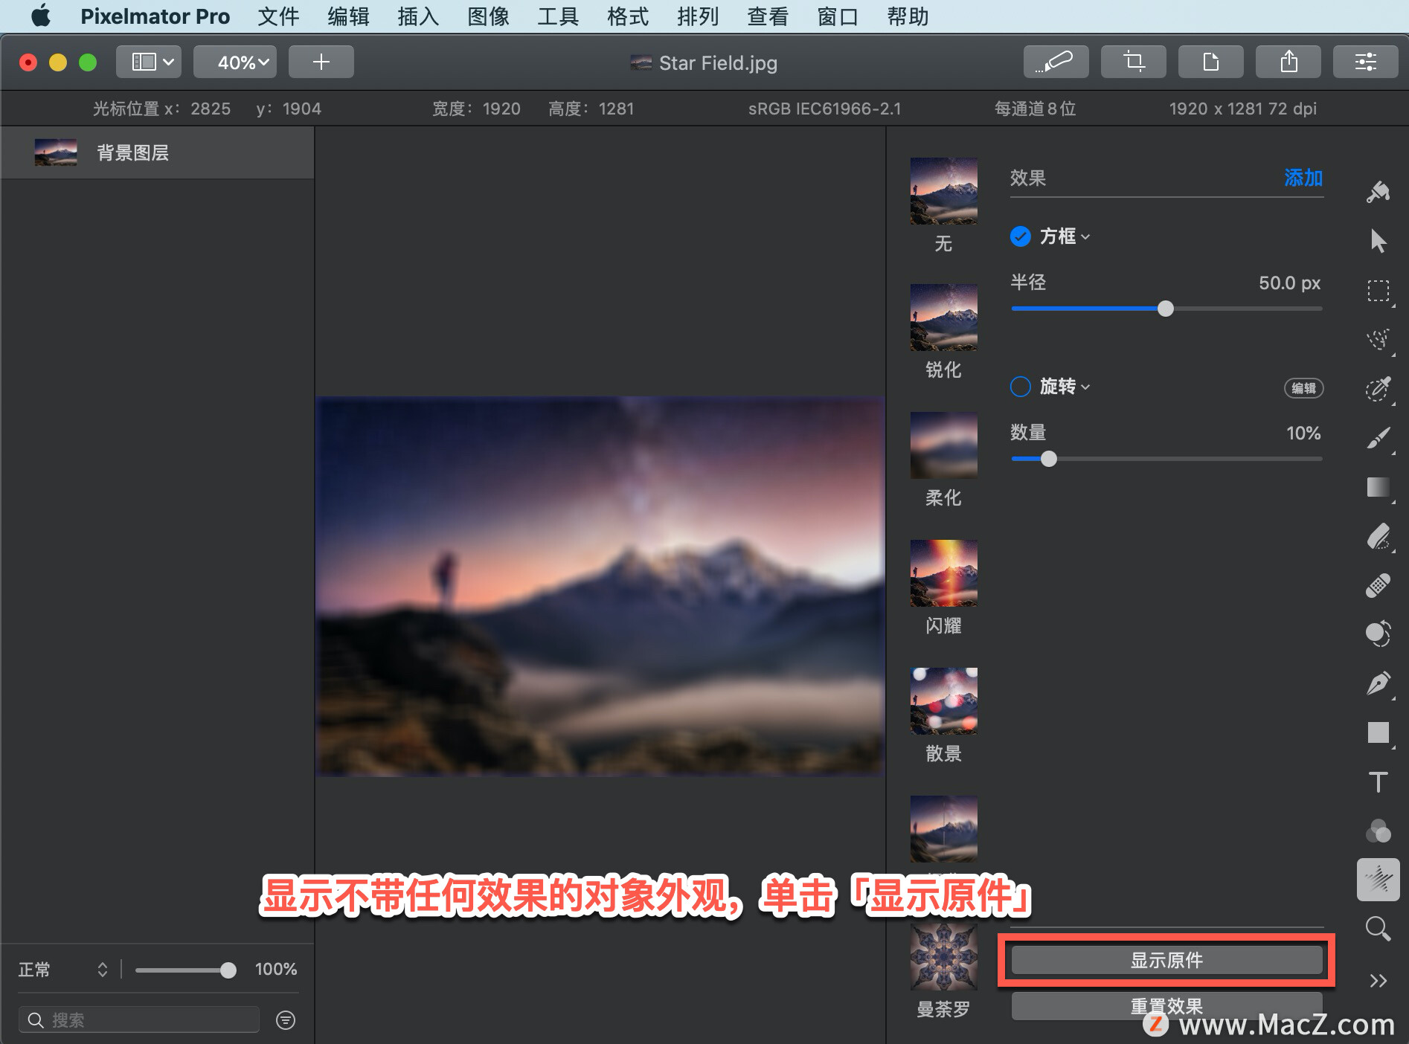This screenshot has width=1409, height=1044.
Task: Click the 搜索 layer search field
Action: (x=139, y=1020)
